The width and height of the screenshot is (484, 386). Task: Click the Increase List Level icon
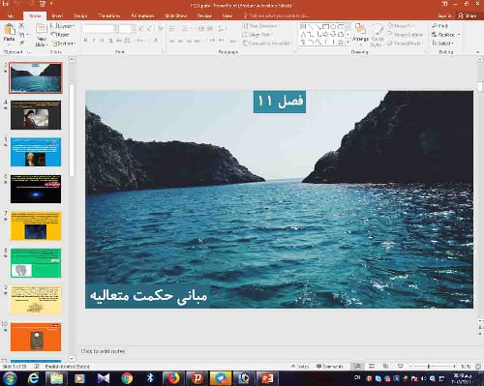coord(209,29)
